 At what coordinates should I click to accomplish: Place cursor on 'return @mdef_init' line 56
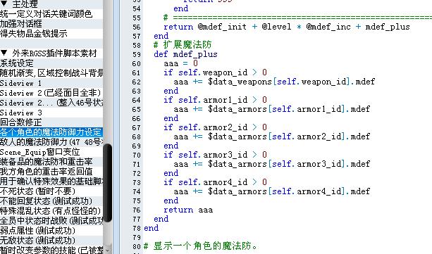(x=287, y=27)
